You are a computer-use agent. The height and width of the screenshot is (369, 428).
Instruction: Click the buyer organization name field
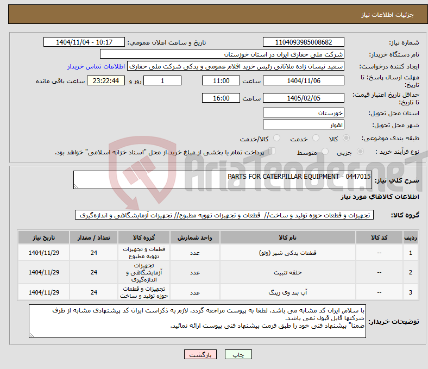222,54
